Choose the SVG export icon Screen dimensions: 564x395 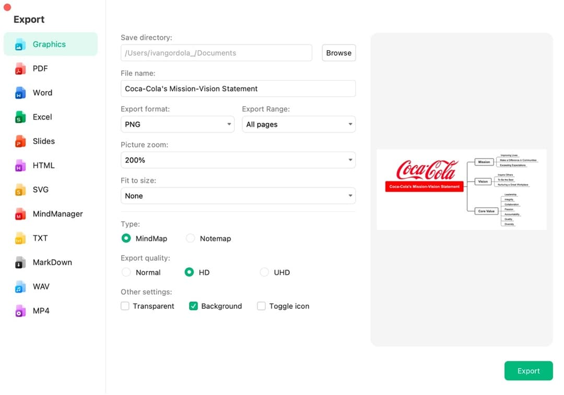[20, 190]
